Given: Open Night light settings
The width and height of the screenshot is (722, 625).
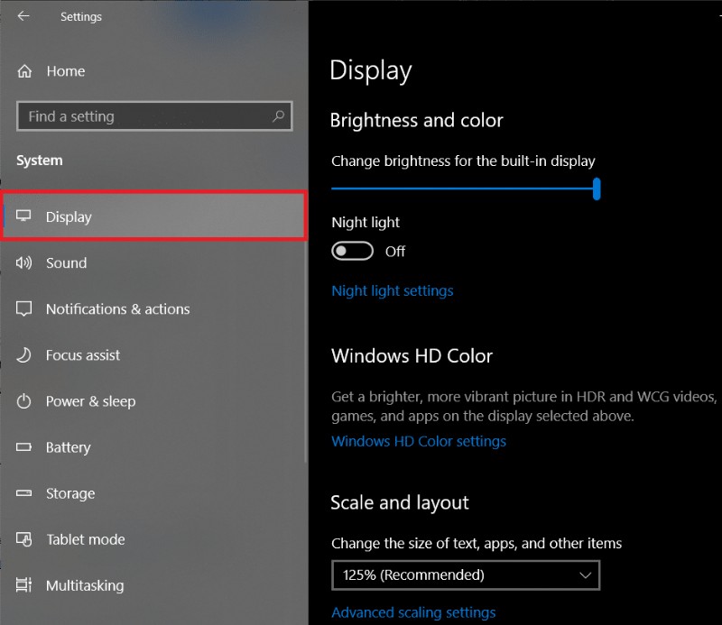Looking at the screenshot, I should [x=392, y=290].
